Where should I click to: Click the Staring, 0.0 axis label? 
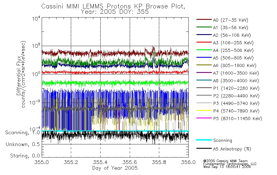pyautogui.click(x=25, y=156)
